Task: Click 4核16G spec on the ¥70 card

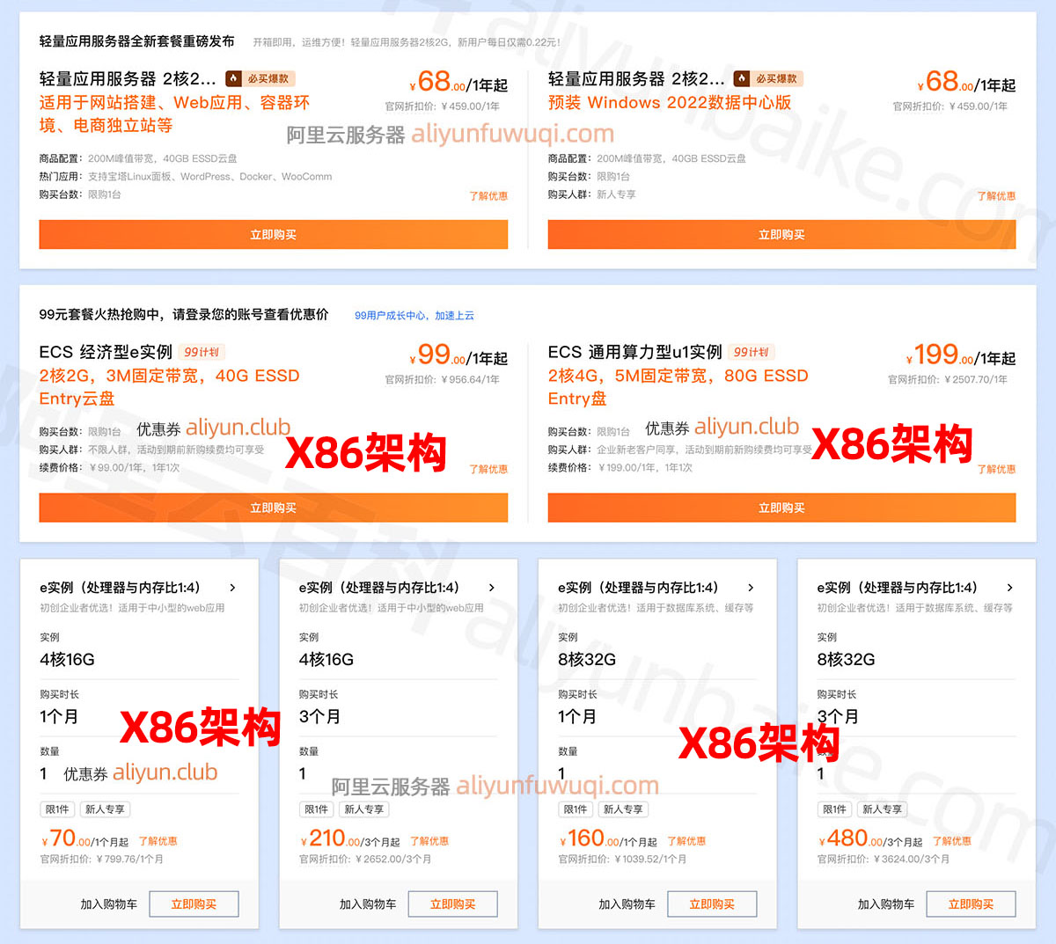Action: pos(67,659)
